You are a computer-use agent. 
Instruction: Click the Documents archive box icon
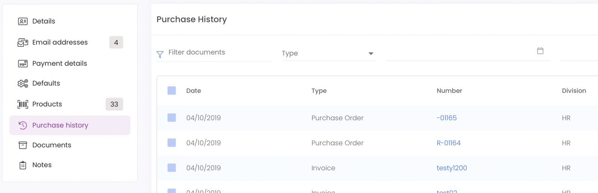pyautogui.click(x=23, y=145)
